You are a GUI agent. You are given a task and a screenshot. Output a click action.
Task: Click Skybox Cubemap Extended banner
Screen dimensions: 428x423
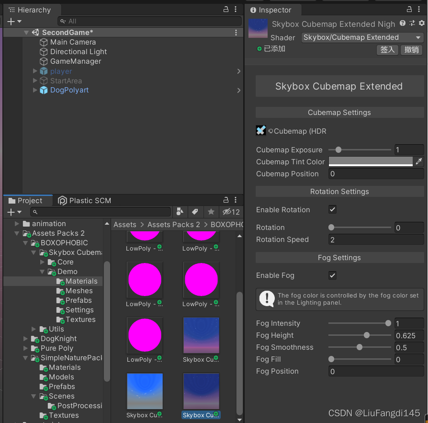[339, 86]
